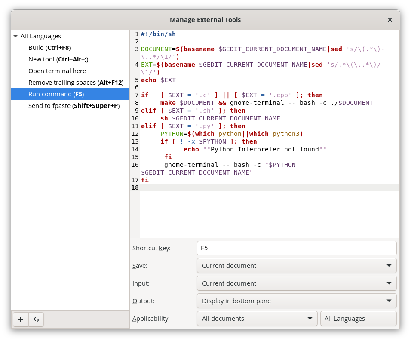Click the 'sh $GEDIT_CURRENT_DOCUMENT_NAME' line
The height and width of the screenshot is (341, 411).
(x=220, y=119)
